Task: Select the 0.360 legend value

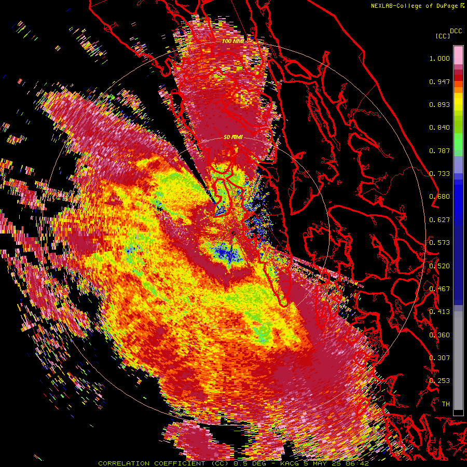Action: tap(439, 335)
